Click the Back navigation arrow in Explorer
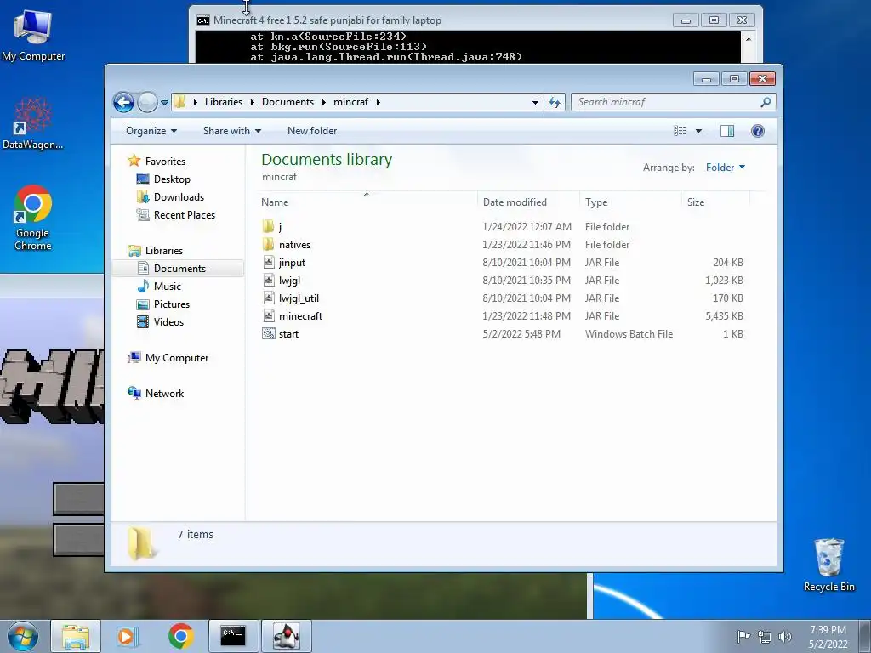The width and height of the screenshot is (871, 653). [123, 102]
